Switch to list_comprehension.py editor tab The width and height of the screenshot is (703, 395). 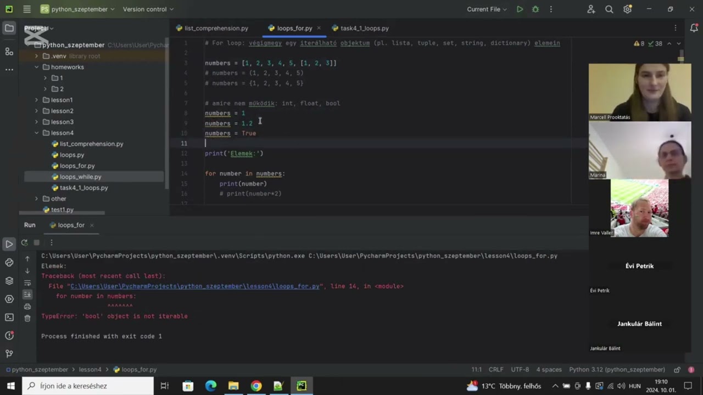(x=212, y=28)
